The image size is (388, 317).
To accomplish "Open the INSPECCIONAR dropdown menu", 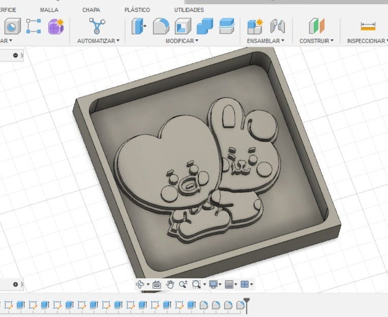I will (x=368, y=41).
